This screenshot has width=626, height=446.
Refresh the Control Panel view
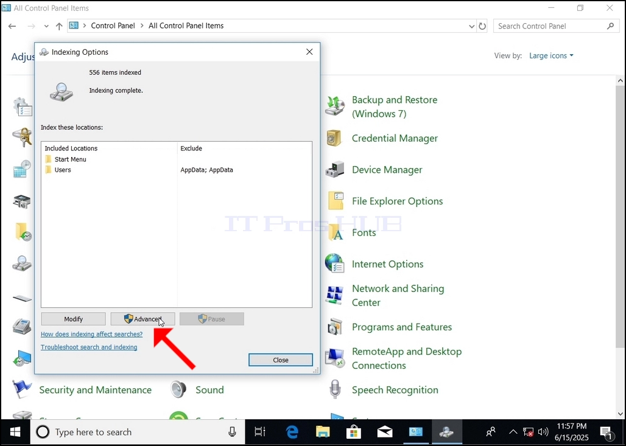(482, 26)
